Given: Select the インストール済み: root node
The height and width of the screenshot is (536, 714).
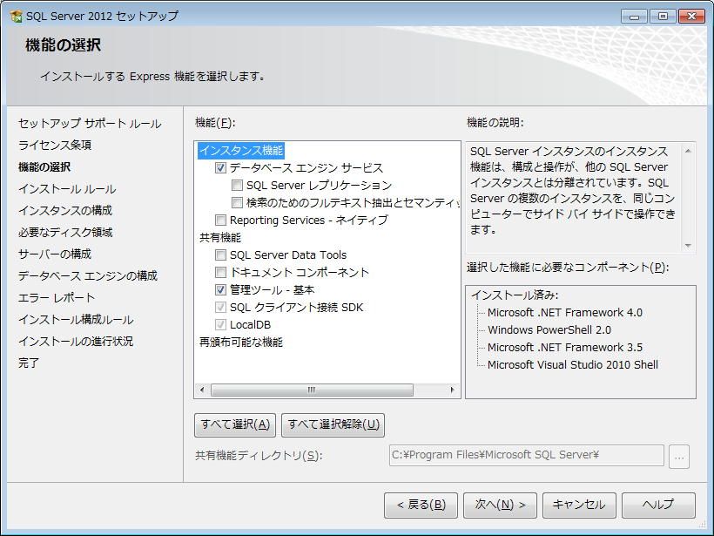Looking at the screenshot, I should click(x=515, y=295).
